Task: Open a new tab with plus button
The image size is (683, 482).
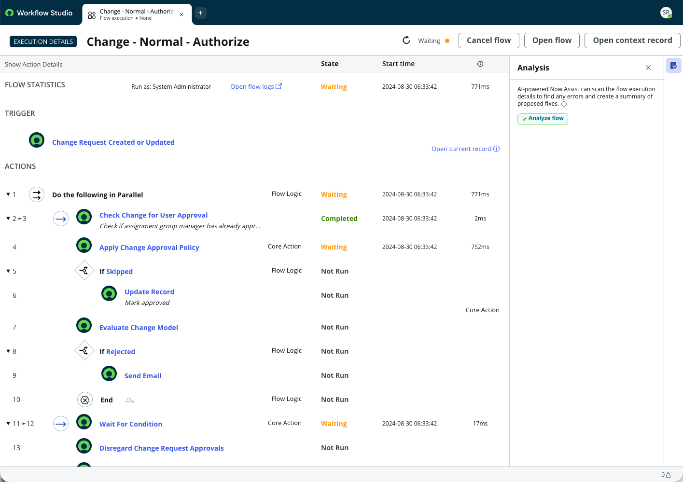Action: 200,13
